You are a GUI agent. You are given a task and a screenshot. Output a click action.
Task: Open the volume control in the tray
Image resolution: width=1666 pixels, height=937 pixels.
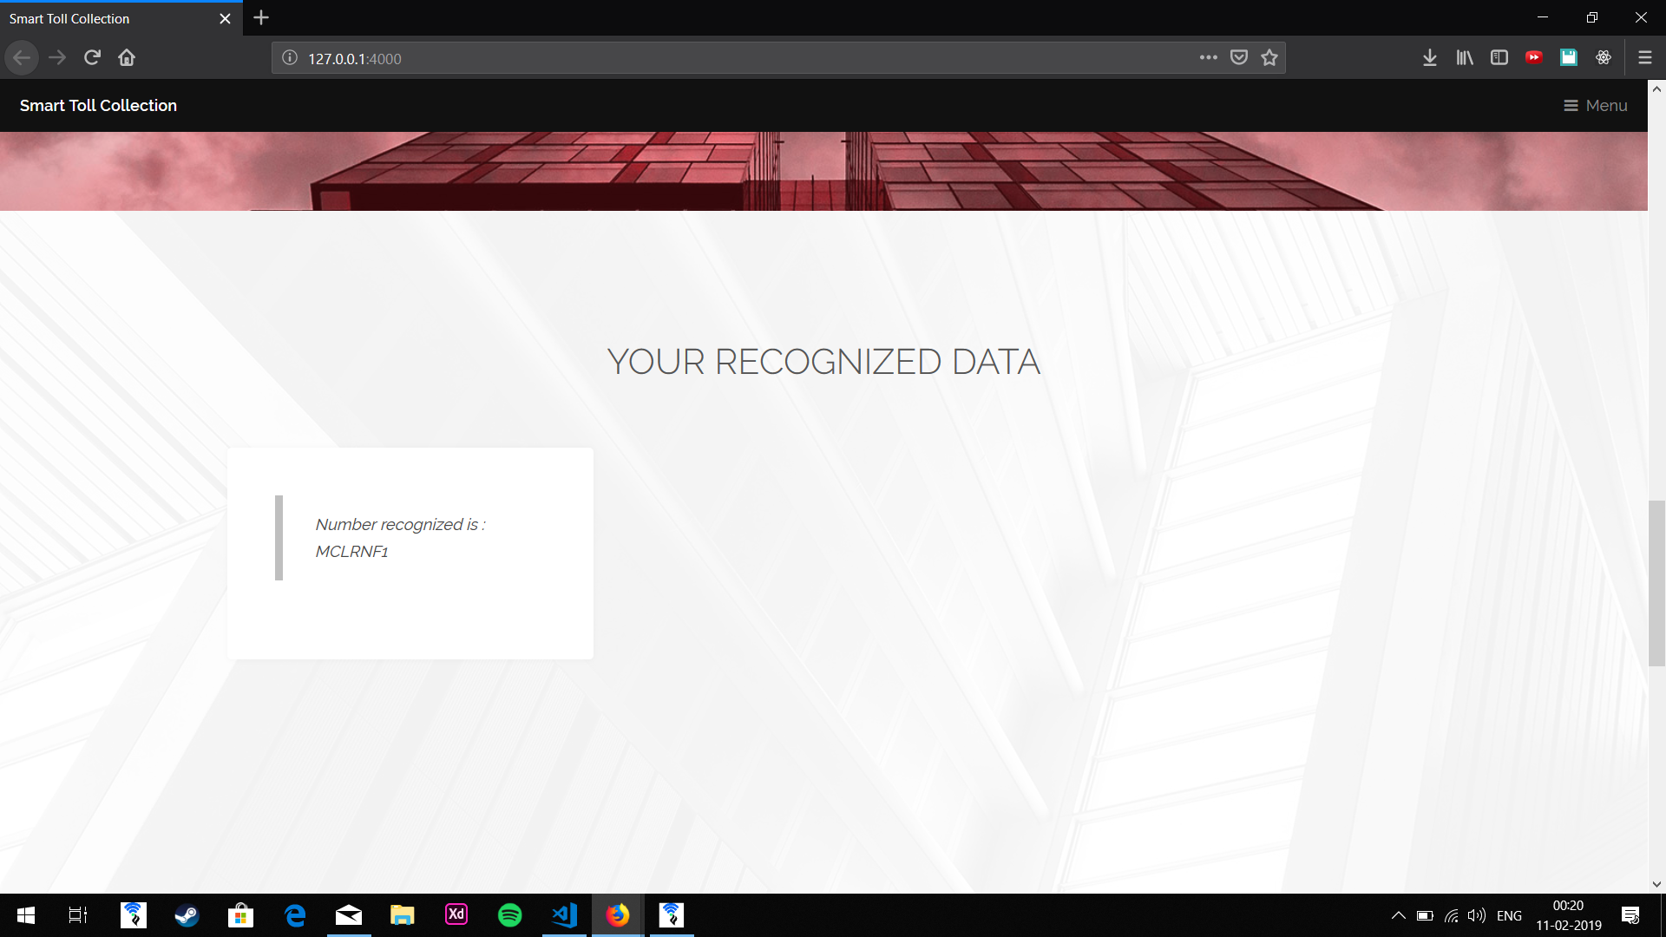(1476, 915)
